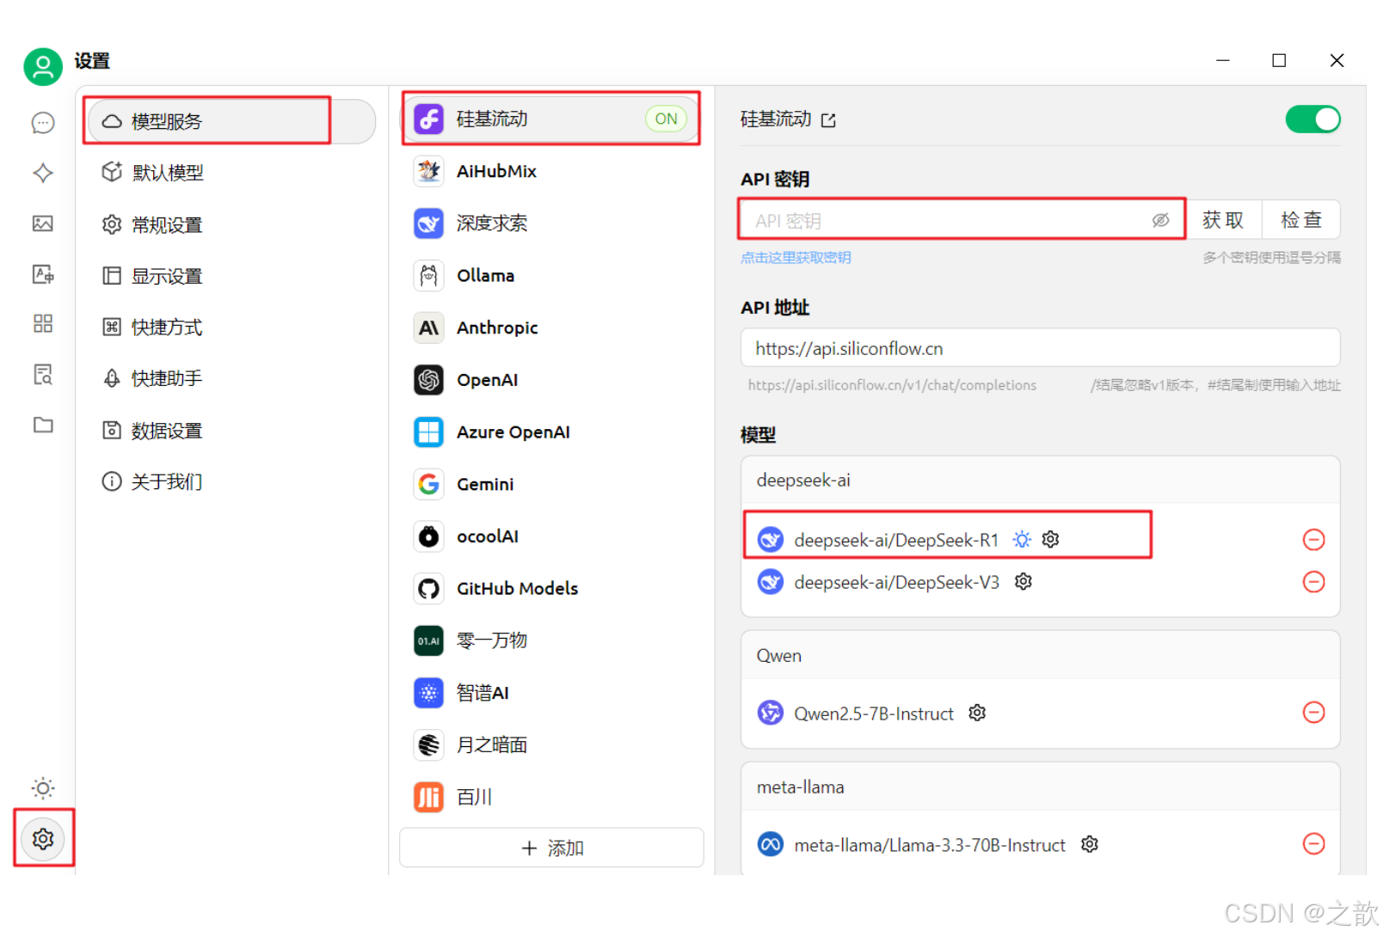Open the knowledge base search panel
Viewport: 1383px width, 937px height.
tap(42, 375)
